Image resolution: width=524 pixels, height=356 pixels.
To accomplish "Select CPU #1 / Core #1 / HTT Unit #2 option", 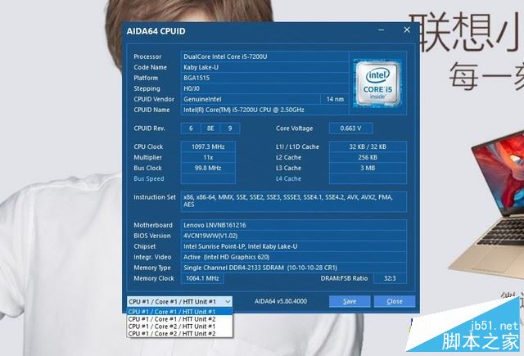I will [179, 319].
